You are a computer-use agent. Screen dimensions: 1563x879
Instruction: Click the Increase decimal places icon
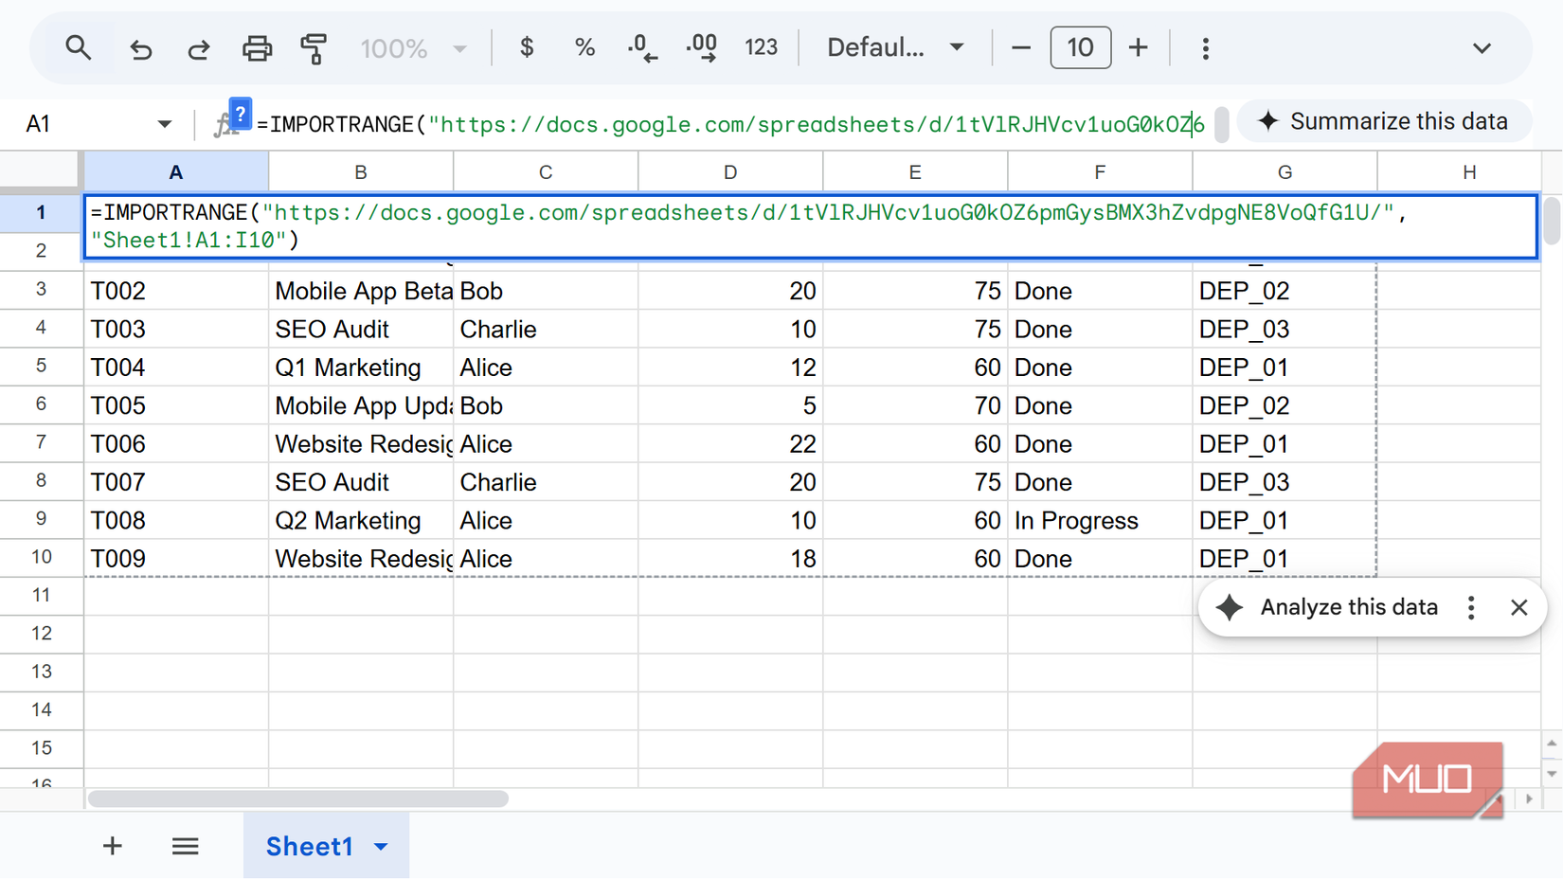(x=701, y=47)
